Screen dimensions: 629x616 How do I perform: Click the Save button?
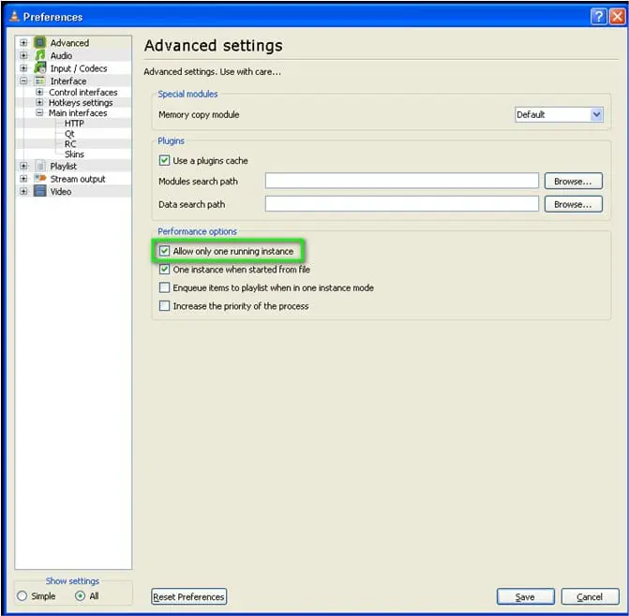point(525,597)
